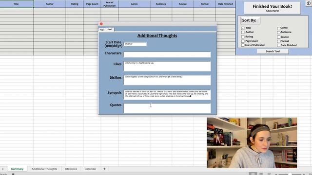The image size is (312, 175).
Task: Go to the Calendar sheet tab
Action: coord(90,169)
